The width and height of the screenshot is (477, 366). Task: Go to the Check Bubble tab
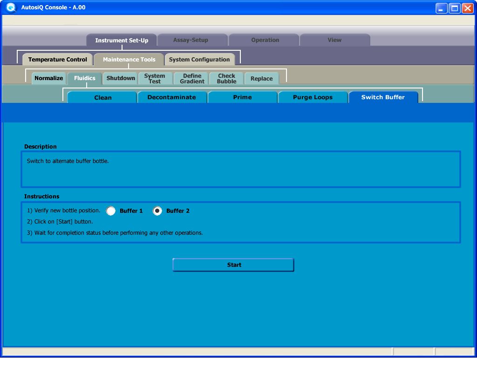227,78
